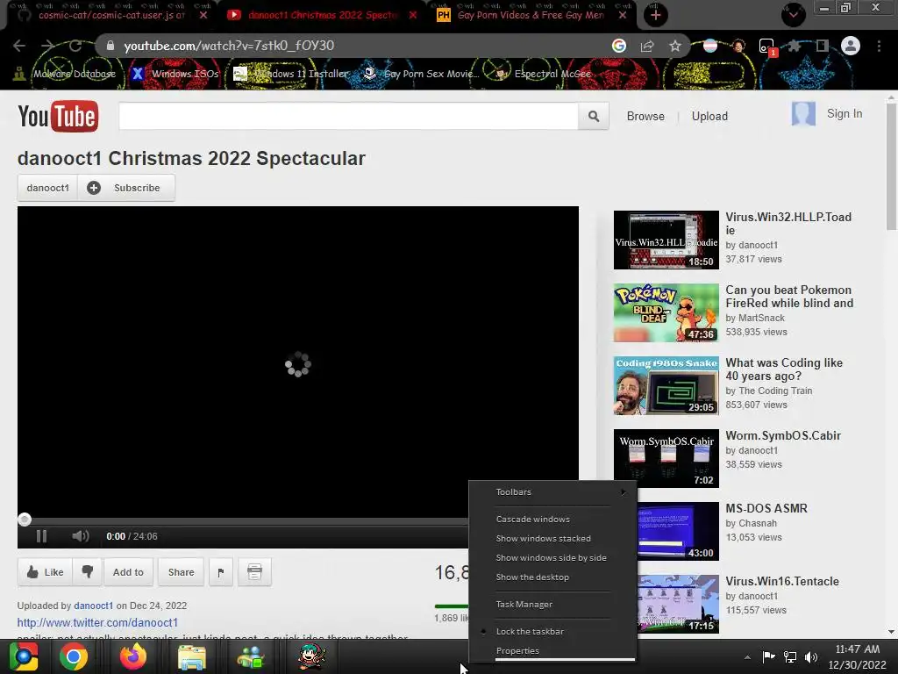Click the flag report icon
This screenshot has height=674, width=898.
tap(220, 572)
